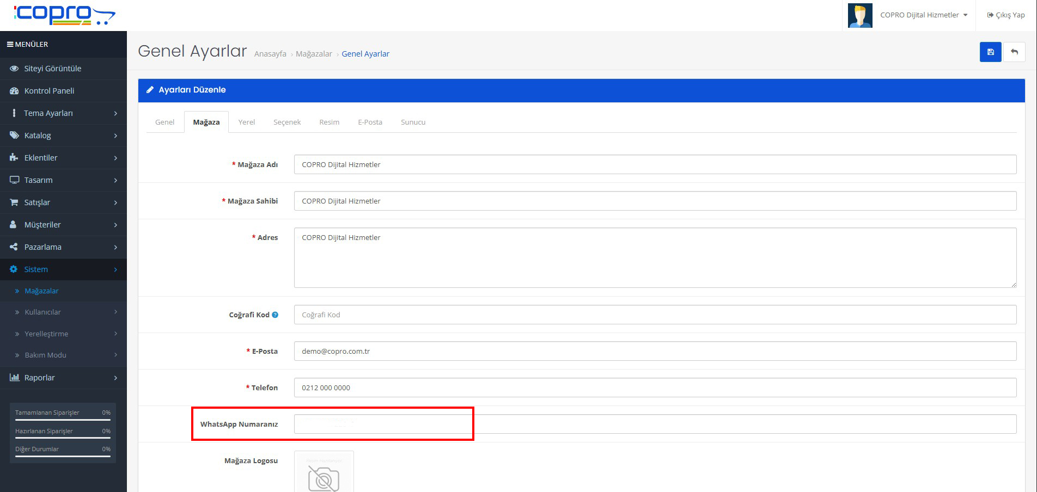Click the Siteyi Görüntüle eye icon

(14, 69)
